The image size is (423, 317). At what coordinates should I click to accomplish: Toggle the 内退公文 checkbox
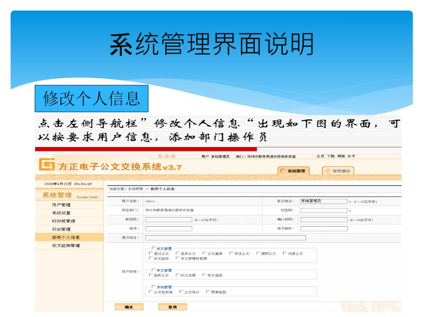pyautogui.click(x=285, y=253)
